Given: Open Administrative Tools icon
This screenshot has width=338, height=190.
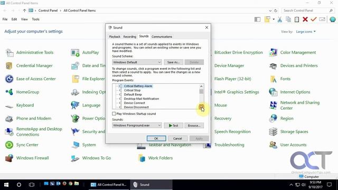Looking at the screenshot, I should (10, 53).
